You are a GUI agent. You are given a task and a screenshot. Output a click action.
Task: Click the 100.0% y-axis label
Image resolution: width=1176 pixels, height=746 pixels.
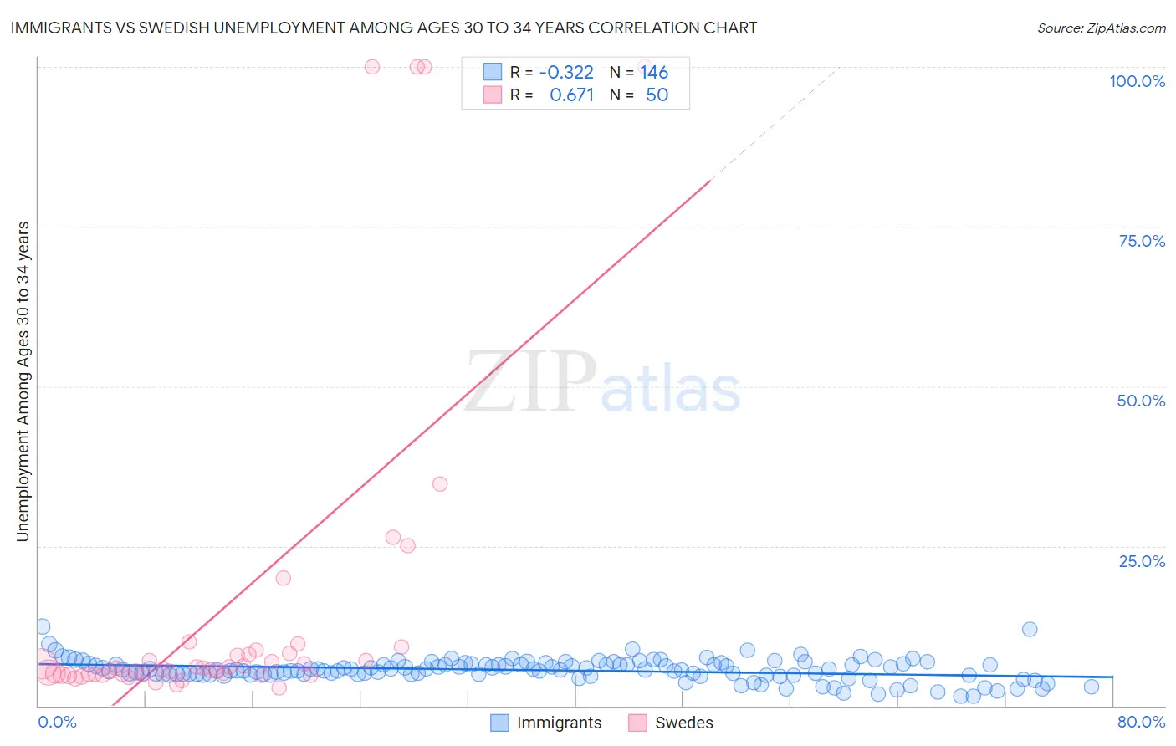(x=1138, y=81)
